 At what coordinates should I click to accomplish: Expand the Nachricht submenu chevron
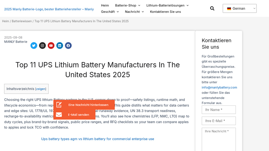pyautogui.click(x=143, y=12)
